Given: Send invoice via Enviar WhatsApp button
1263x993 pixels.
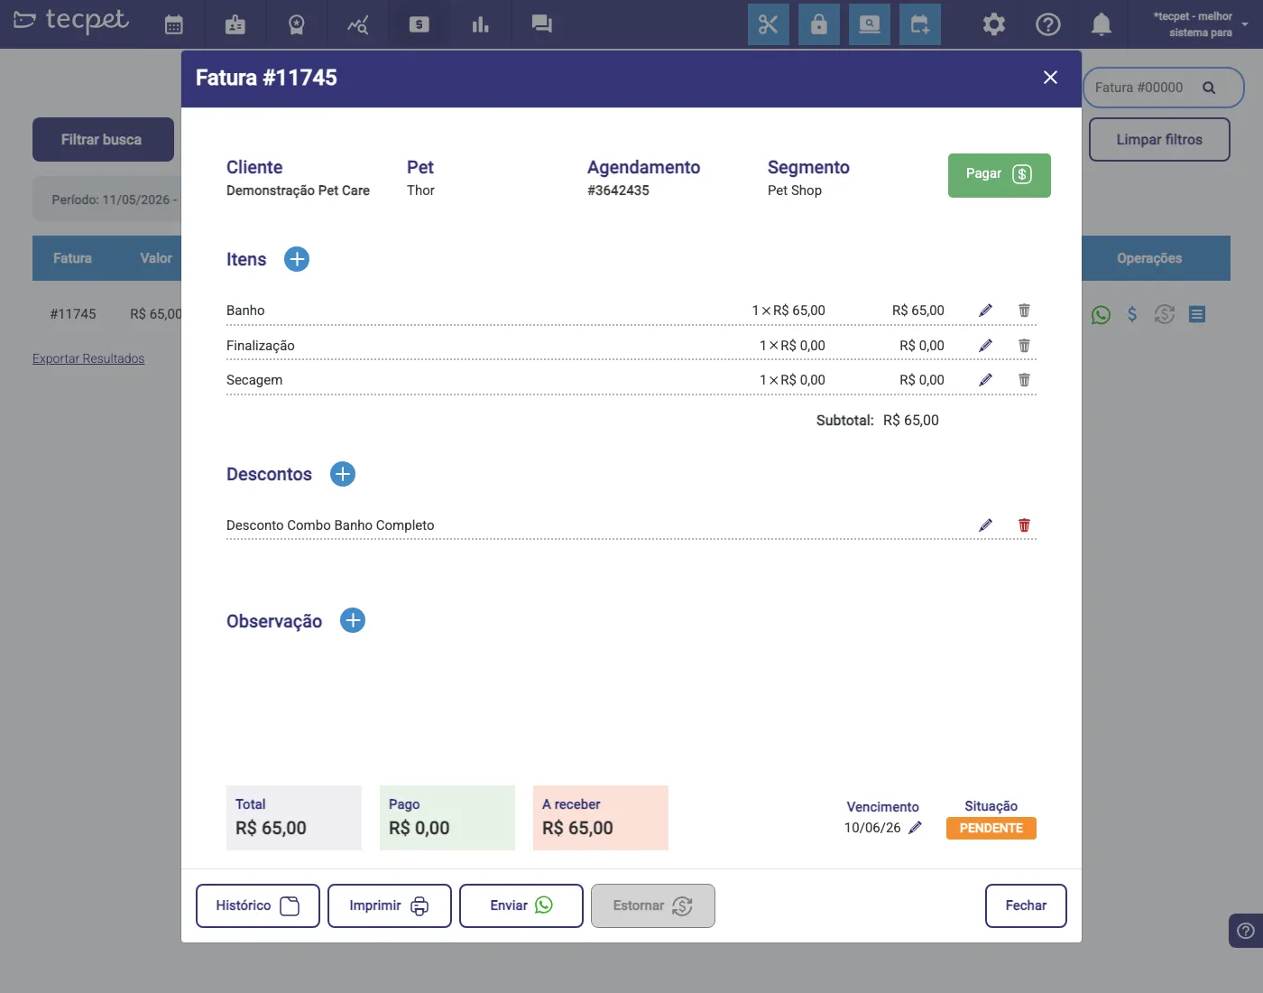Looking at the screenshot, I should point(521,905).
